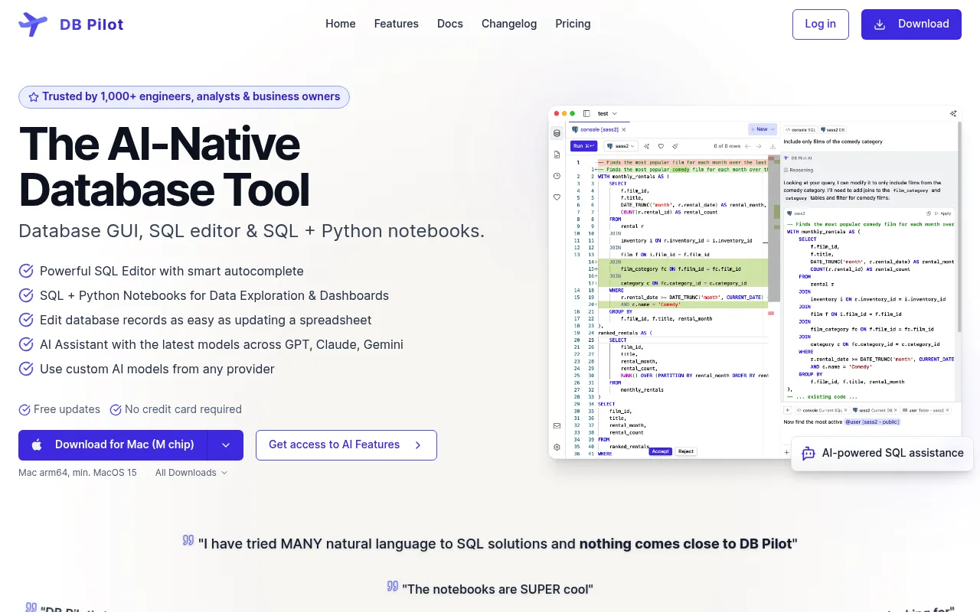Image resolution: width=980 pixels, height=612 pixels.
Task: Click the chat input "Now find the most active"
Action: 813,422
